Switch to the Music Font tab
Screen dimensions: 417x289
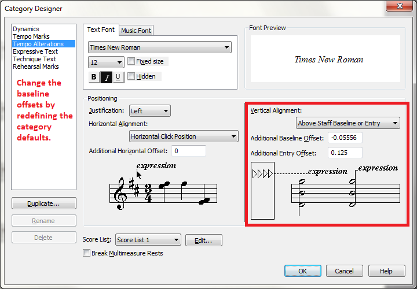click(137, 31)
